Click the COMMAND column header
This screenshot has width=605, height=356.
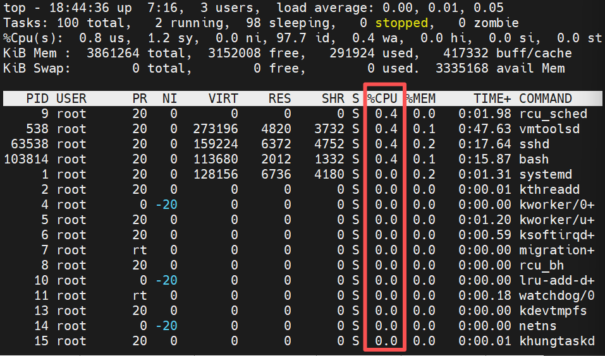(x=545, y=98)
